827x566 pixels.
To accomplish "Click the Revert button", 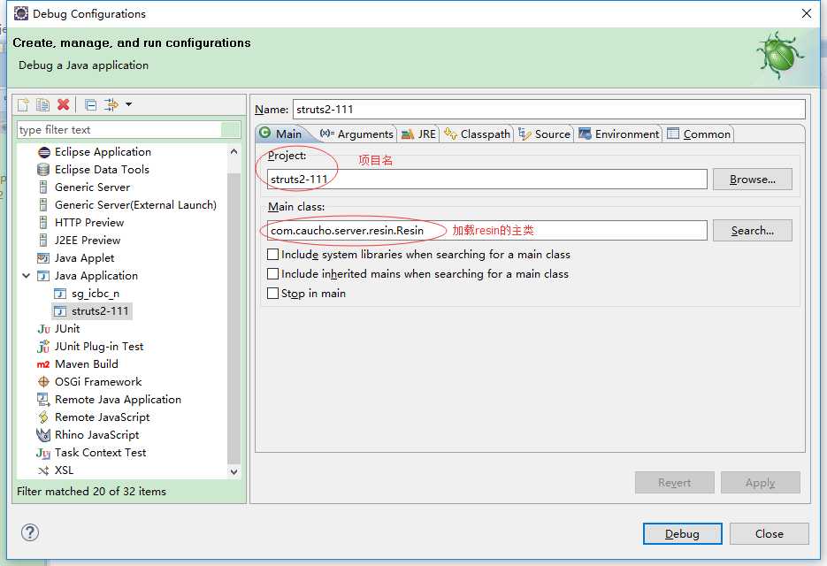I will (675, 483).
